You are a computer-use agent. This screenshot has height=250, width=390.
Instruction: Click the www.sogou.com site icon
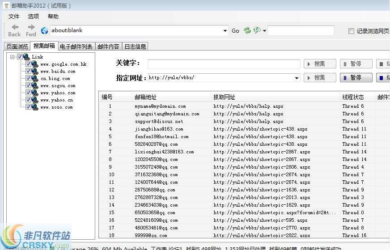(x=35, y=86)
